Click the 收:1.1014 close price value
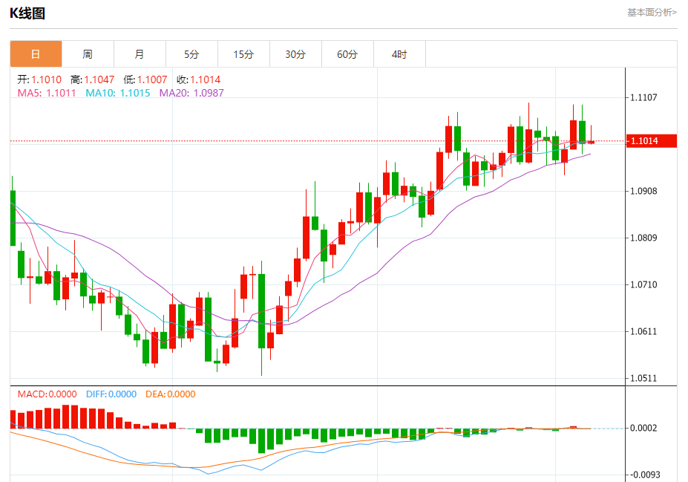 coord(198,79)
